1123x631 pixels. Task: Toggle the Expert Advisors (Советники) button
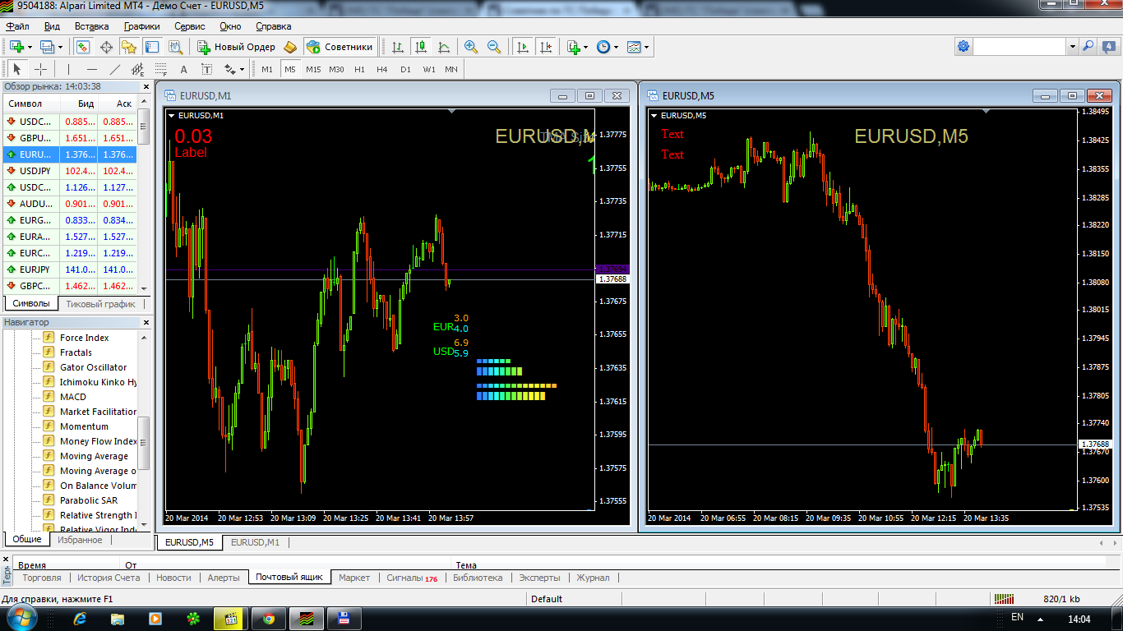[x=340, y=47]
